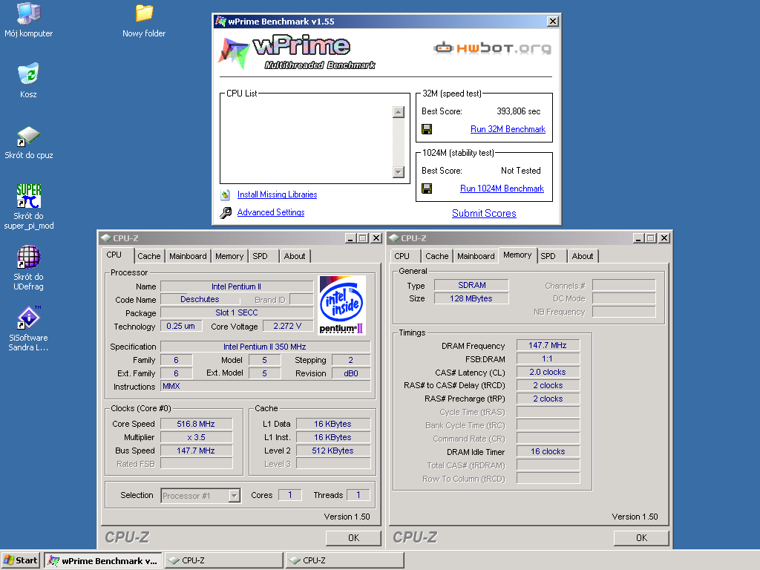Image resolution: width=760 pixels, height=570 pixels.
Task: Click the Multiplier value x 3.5
Action: click(x=196, y=437)
